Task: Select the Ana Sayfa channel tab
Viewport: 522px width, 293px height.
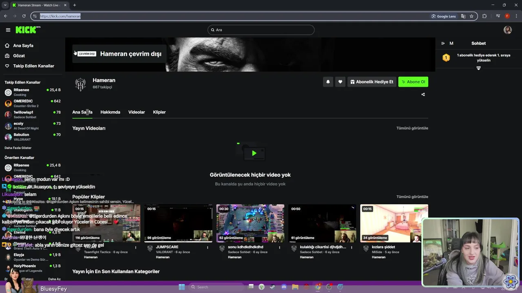Action: coord(82,112)
